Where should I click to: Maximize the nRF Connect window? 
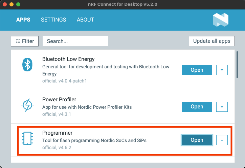tap(18, 5)
